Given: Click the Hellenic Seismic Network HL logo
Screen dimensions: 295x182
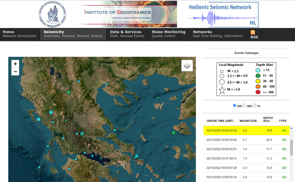Looking at the screenshot, I should (x=223, y=15).
